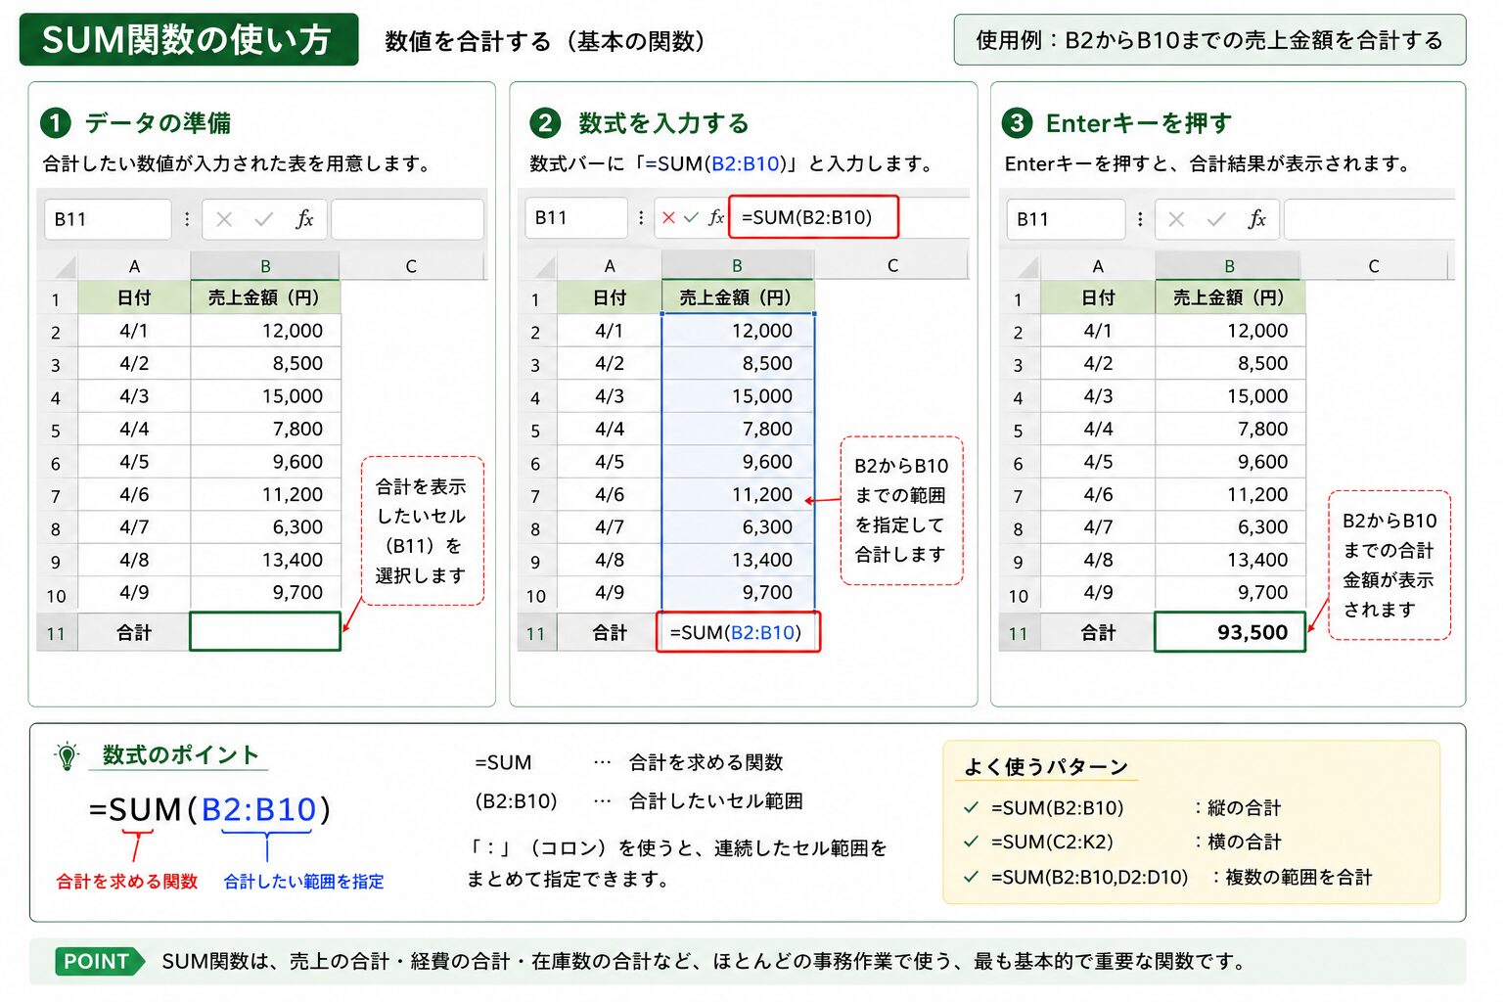Select the 9,700 cell in step 3 sheet
This screenshot has height=1002, width=1503.
coord(1230,592)
